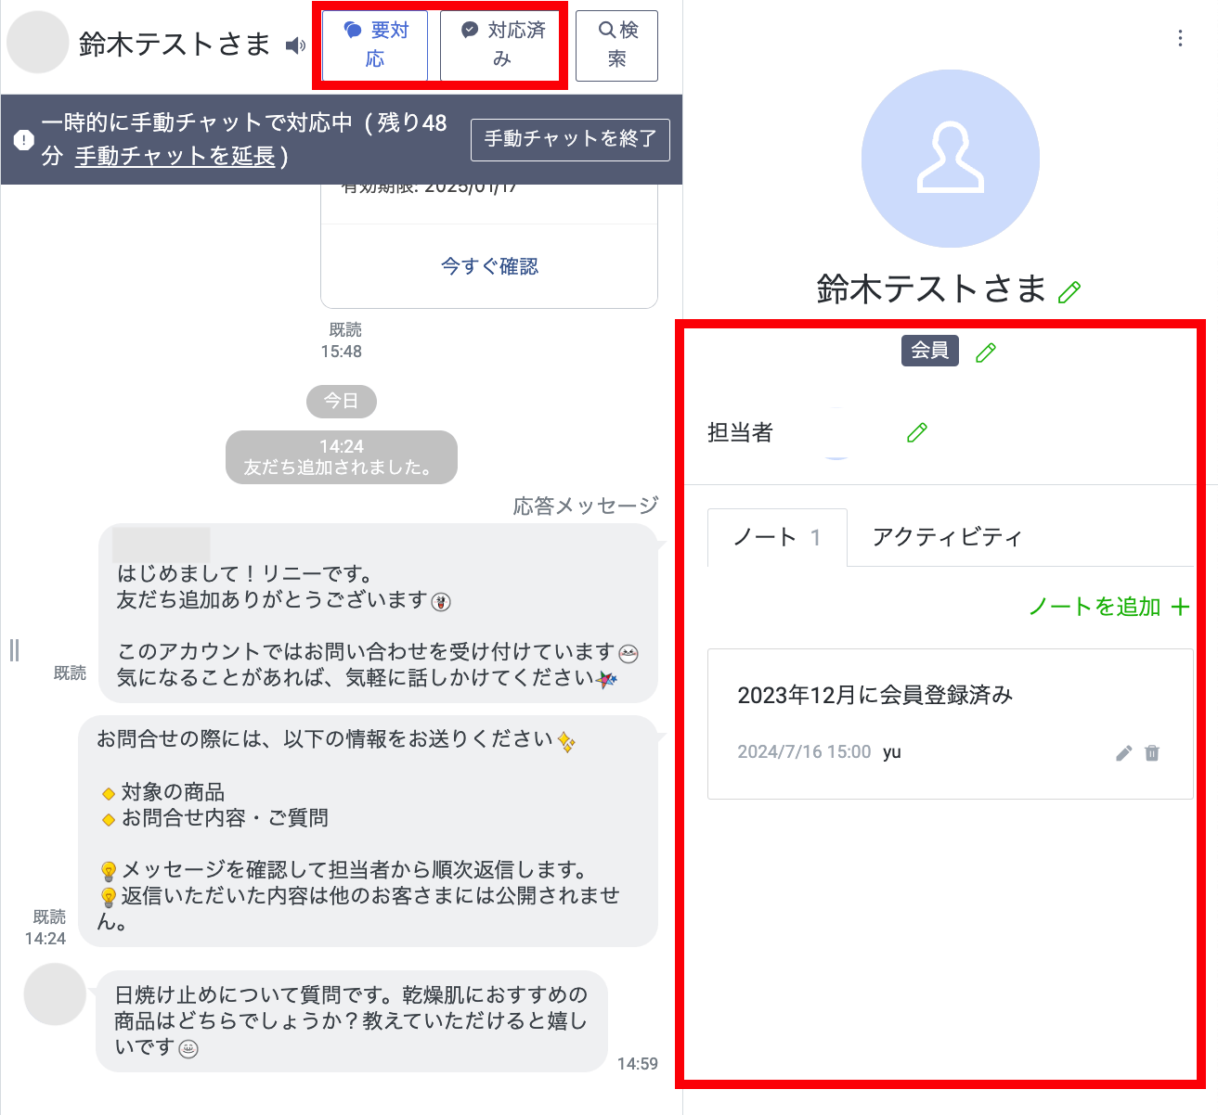
Task: Click the 今すぐ確認 link in card
Action: (489, 267)
